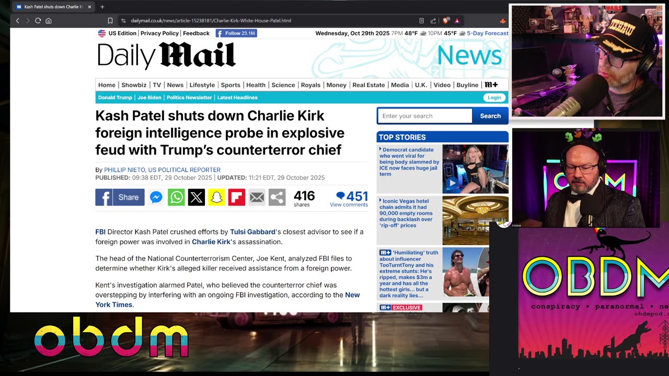Open the Joe Biden topic link

click(x=149, y=98)
